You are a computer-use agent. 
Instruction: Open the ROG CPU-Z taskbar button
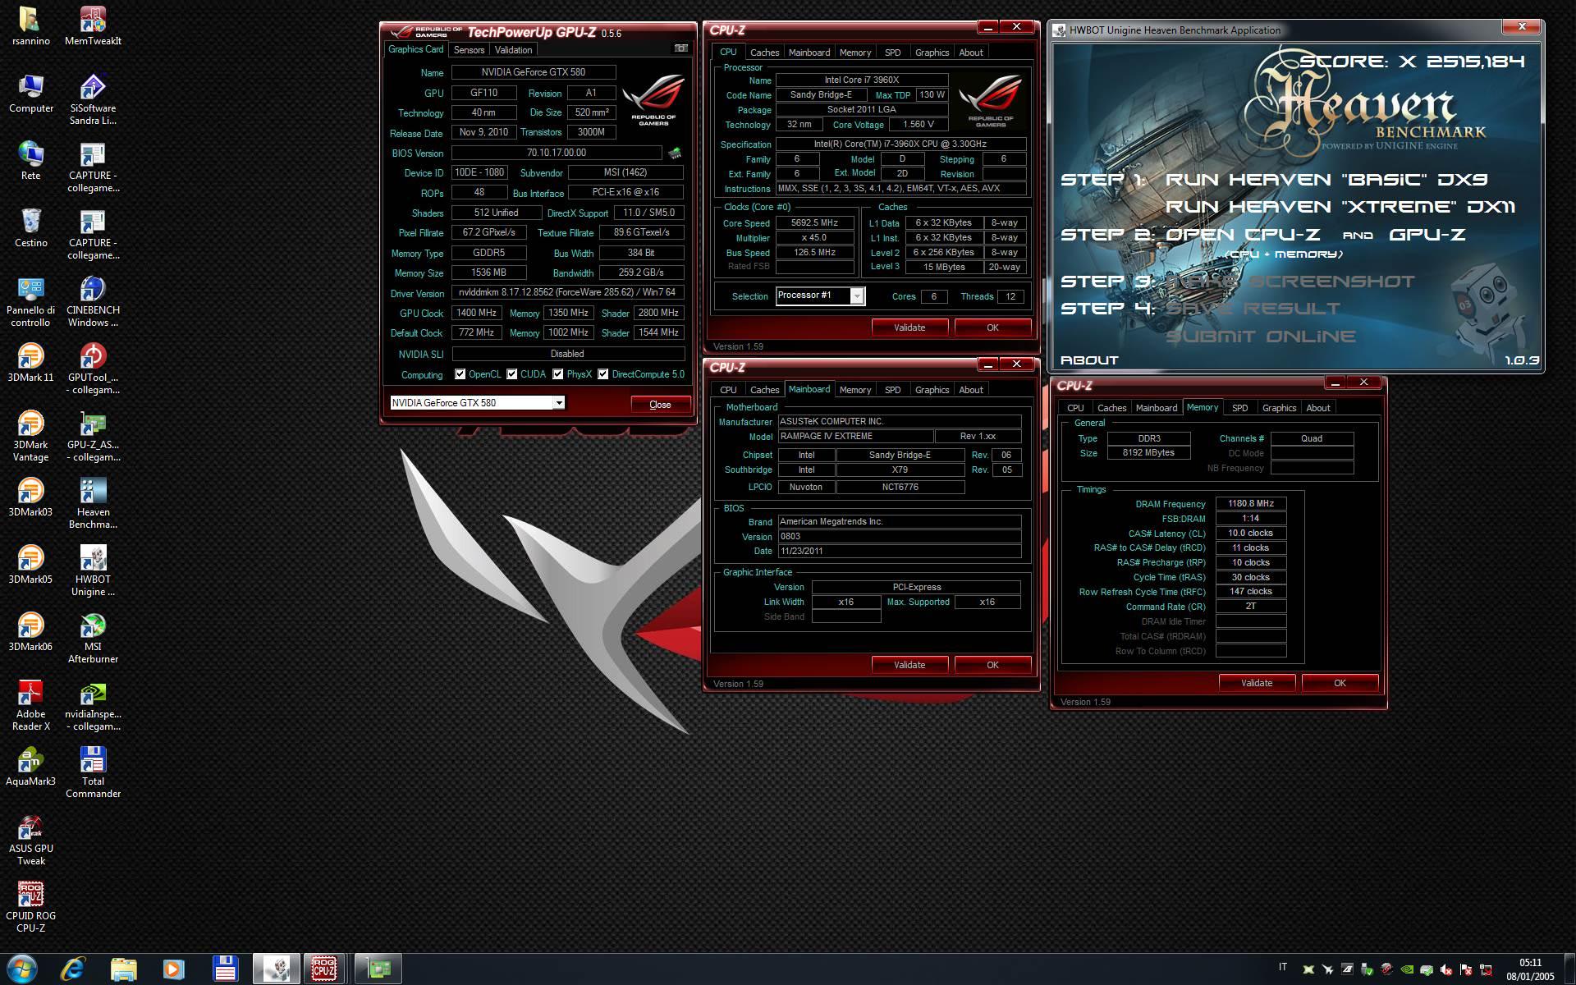324,969
